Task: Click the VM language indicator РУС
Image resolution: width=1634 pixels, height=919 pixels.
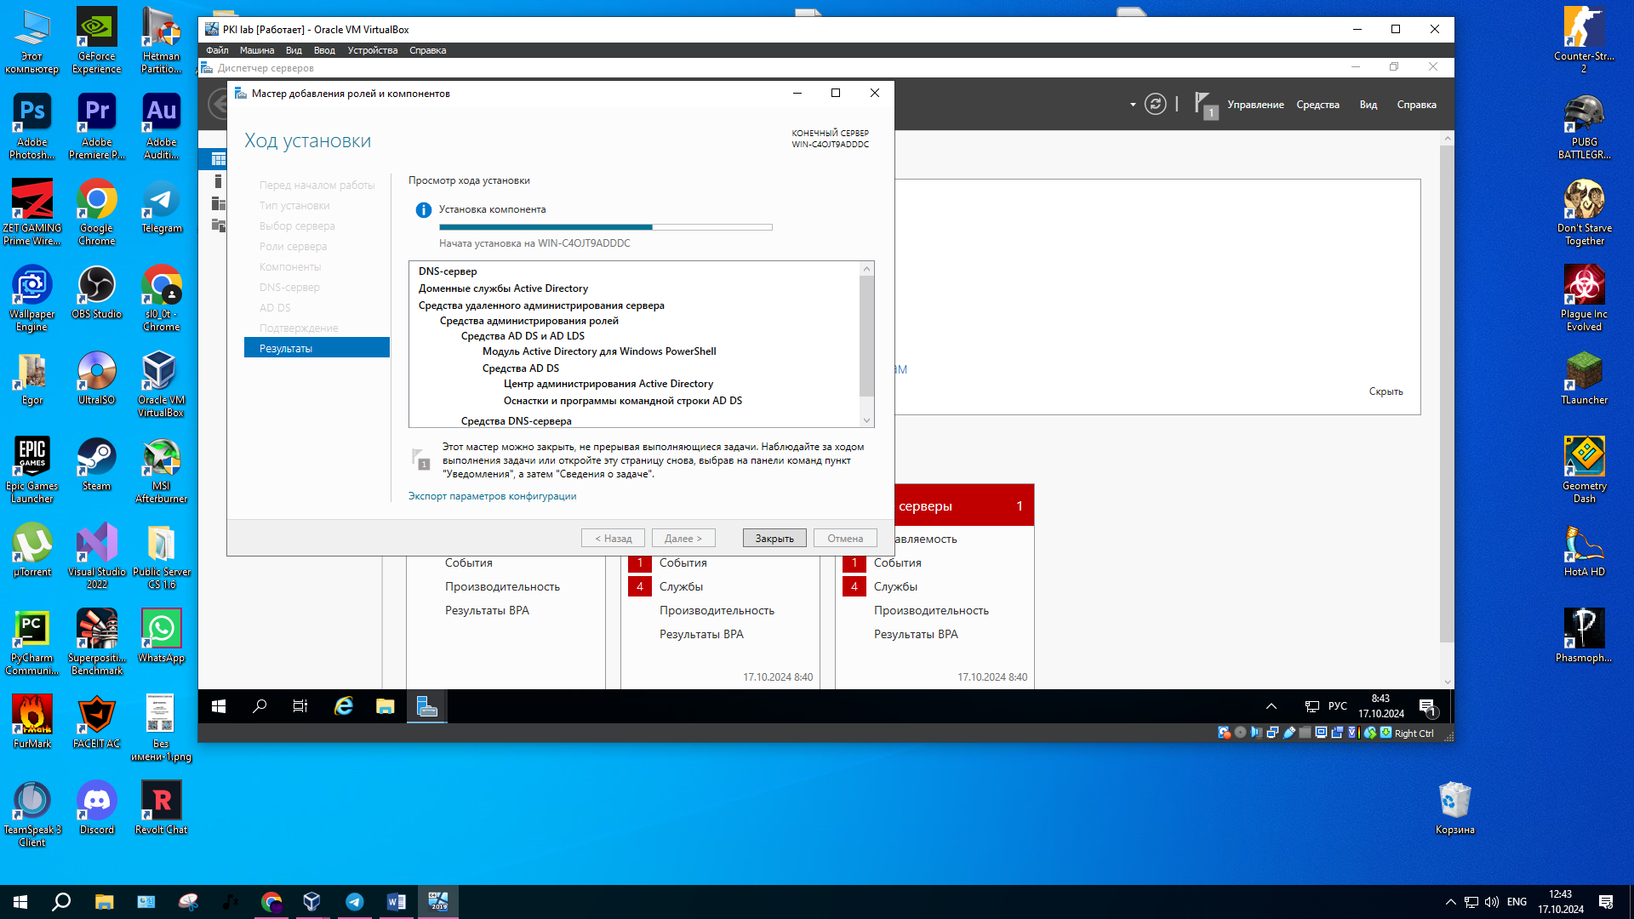Action: [1337, 706]
